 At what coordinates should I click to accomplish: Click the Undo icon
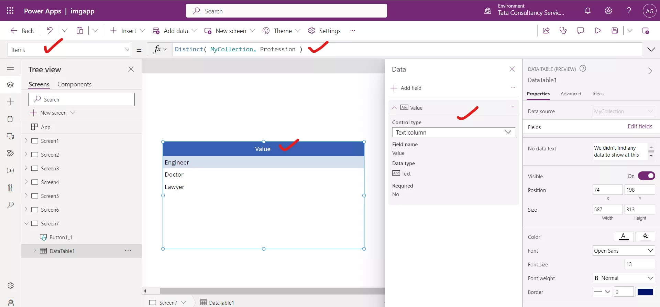point(50,31)
